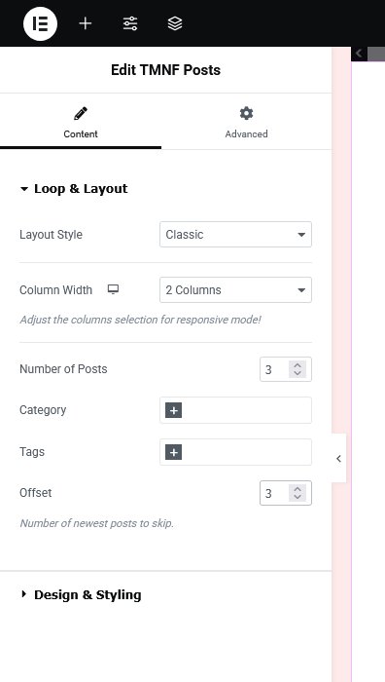Image resolution: width=385 pixels, height=682 pixels.
Task: Open the Elementor logo menu
Action: pos(41,23)
